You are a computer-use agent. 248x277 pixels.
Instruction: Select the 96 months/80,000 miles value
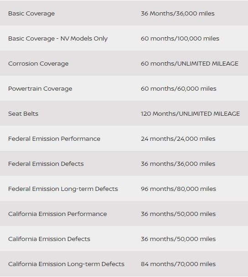(x=178, y=189)
